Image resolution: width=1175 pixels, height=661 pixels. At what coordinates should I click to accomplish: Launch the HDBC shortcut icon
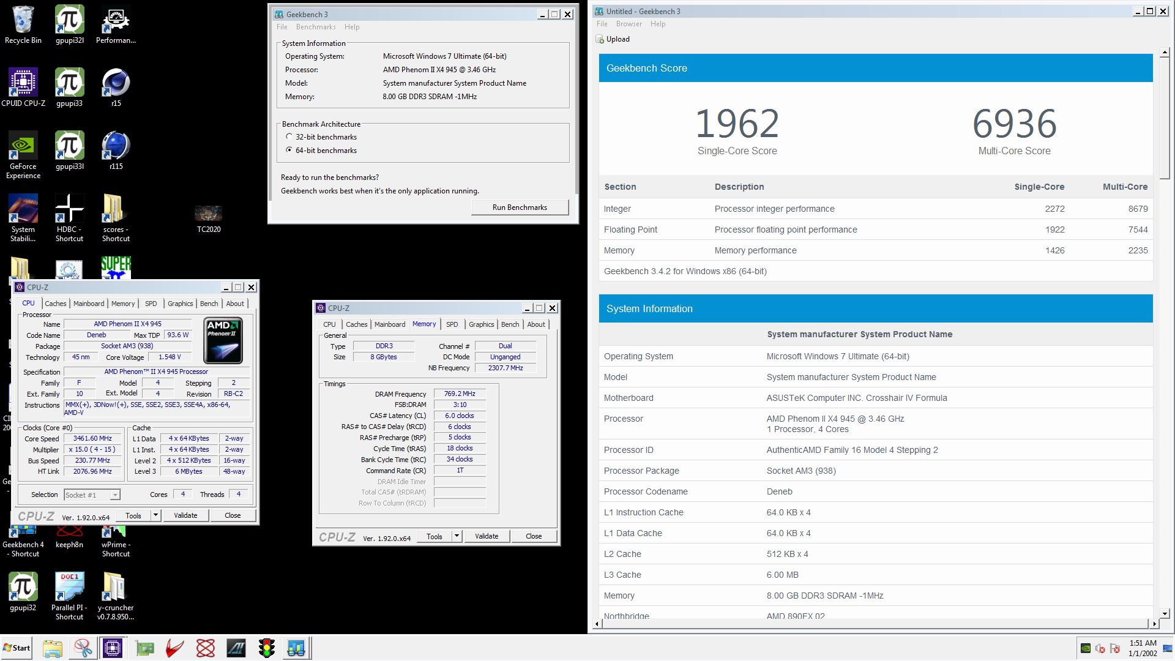pyautogui.click(x=70, y=218)
